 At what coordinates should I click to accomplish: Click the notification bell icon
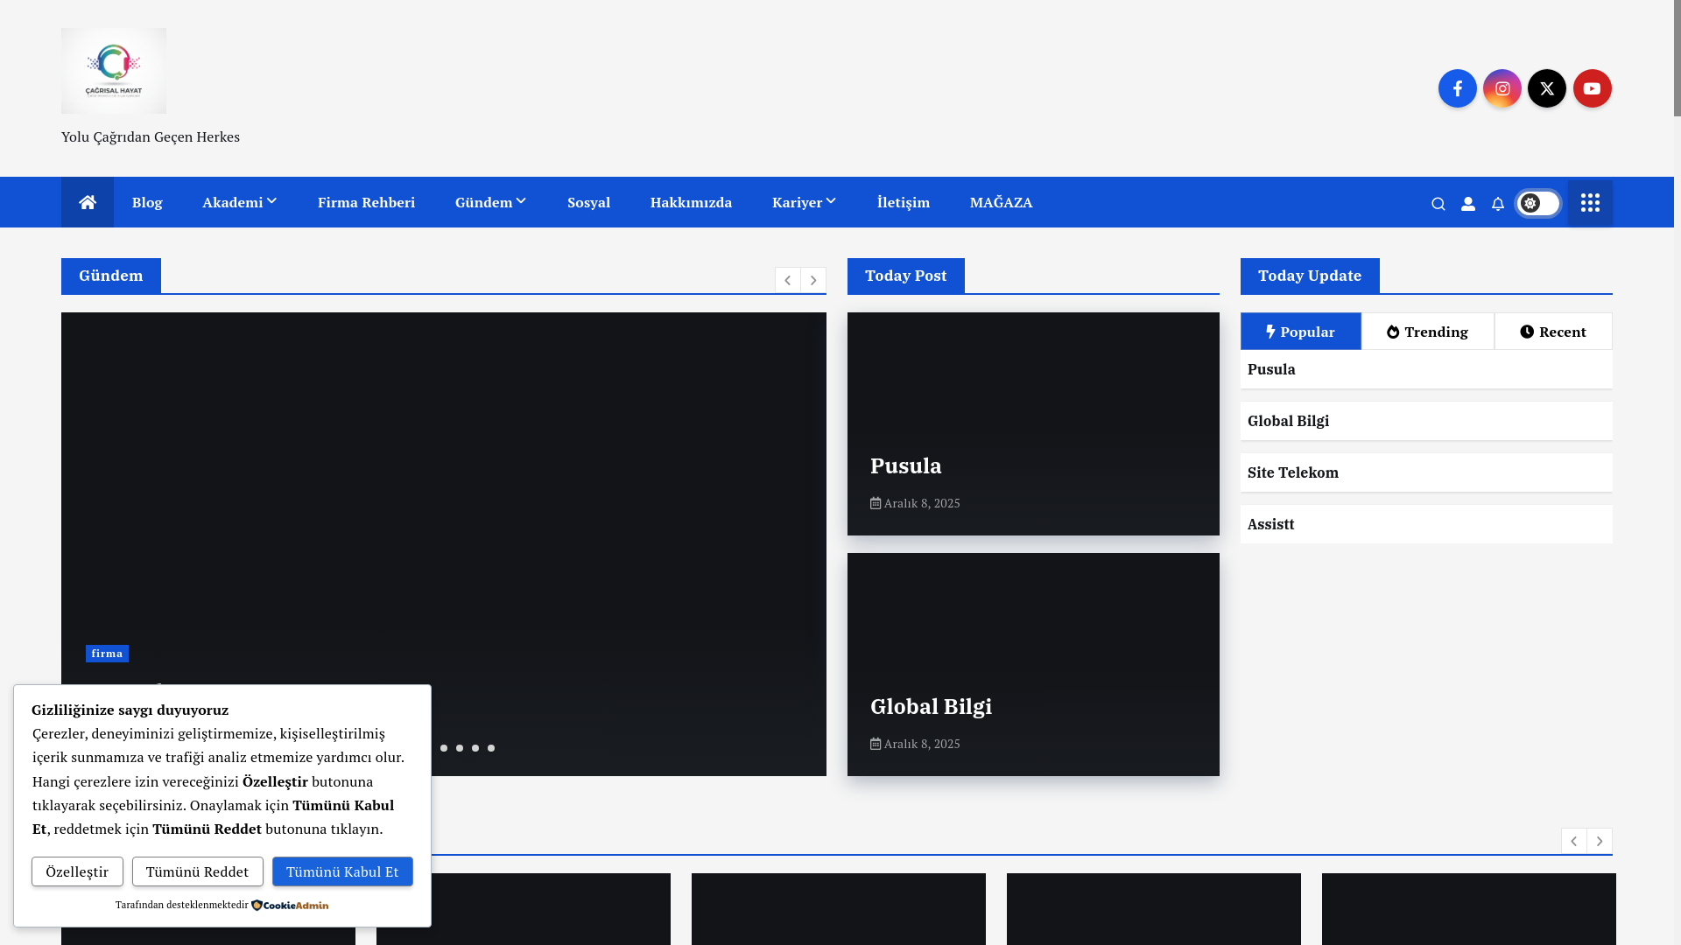[1498, 204]
